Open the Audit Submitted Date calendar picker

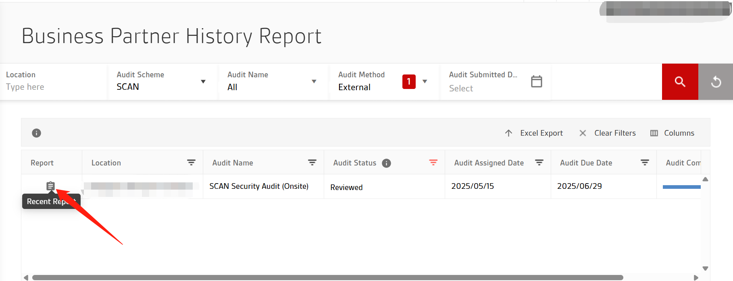pyautogui.click(x=536, y=81)
